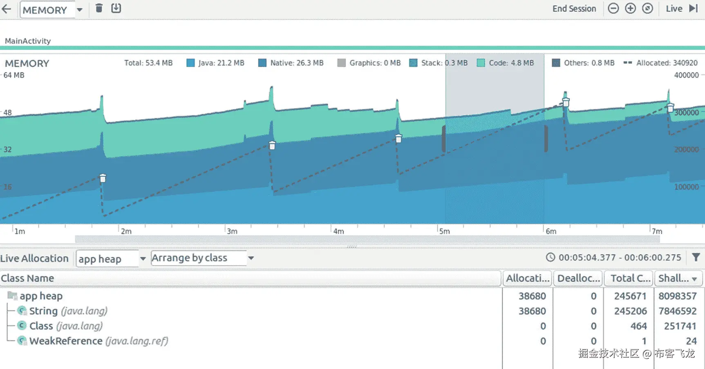Click selected range 00:05:04.377 - 00:06:00.275
Viewport: 705px width, 369px height.
click(x=620, y=258)
